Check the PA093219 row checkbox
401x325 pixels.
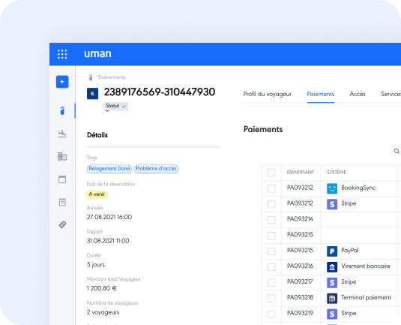pos(271,314)
